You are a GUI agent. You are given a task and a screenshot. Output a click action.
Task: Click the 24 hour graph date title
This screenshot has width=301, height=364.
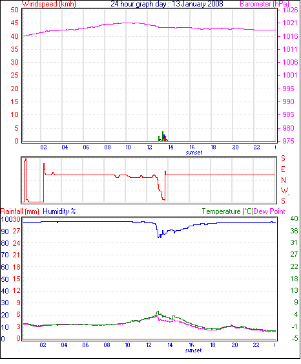(167, 4)
